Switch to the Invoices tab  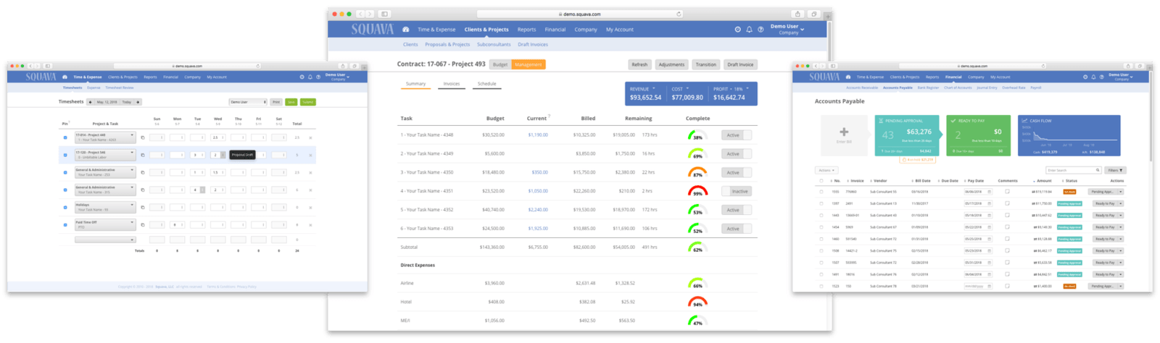click(452, 84)
